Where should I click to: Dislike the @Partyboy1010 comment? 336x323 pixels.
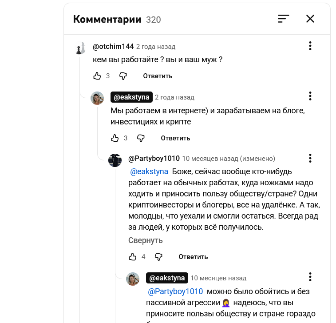[x=158, y=257]
